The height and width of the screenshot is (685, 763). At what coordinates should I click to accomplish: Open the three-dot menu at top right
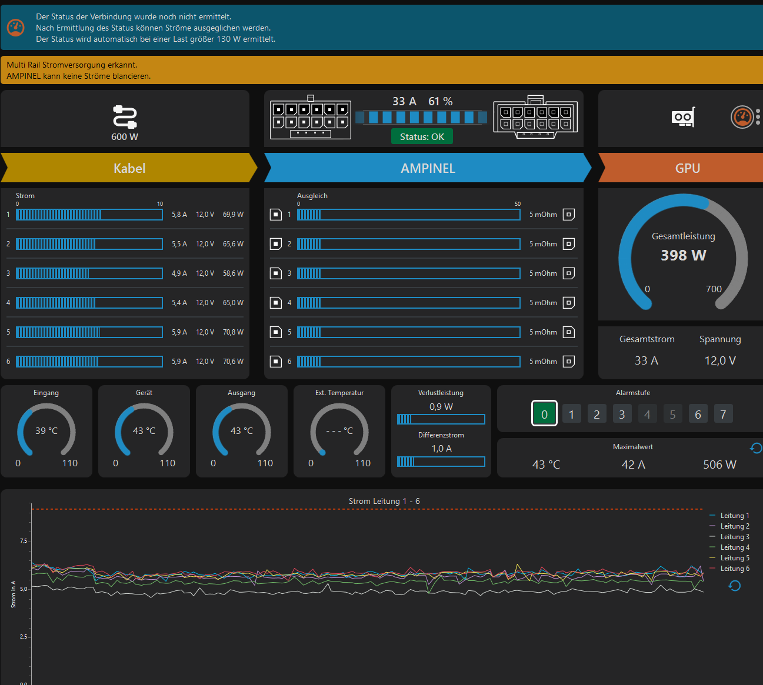point(758,117)
